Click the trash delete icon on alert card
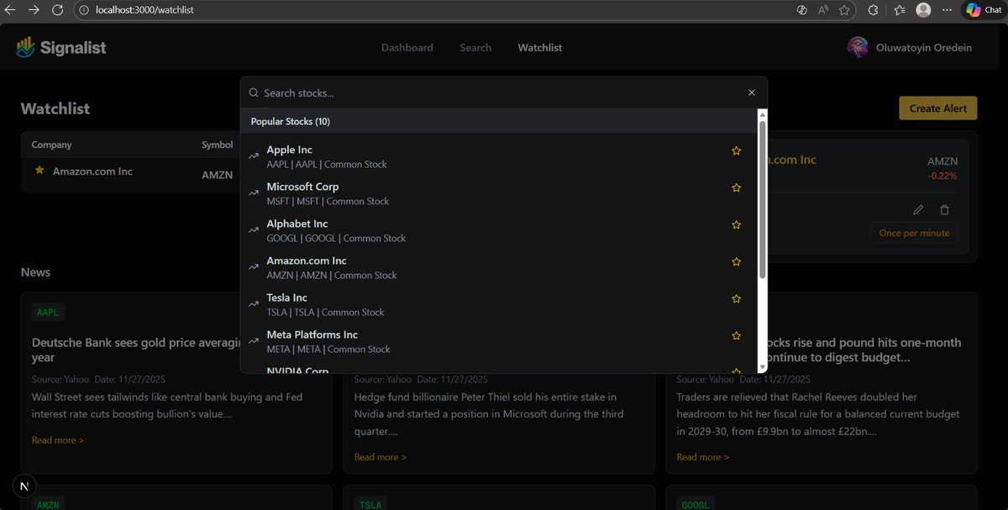Screen dimensions: 1008x510 coord(944,209)
